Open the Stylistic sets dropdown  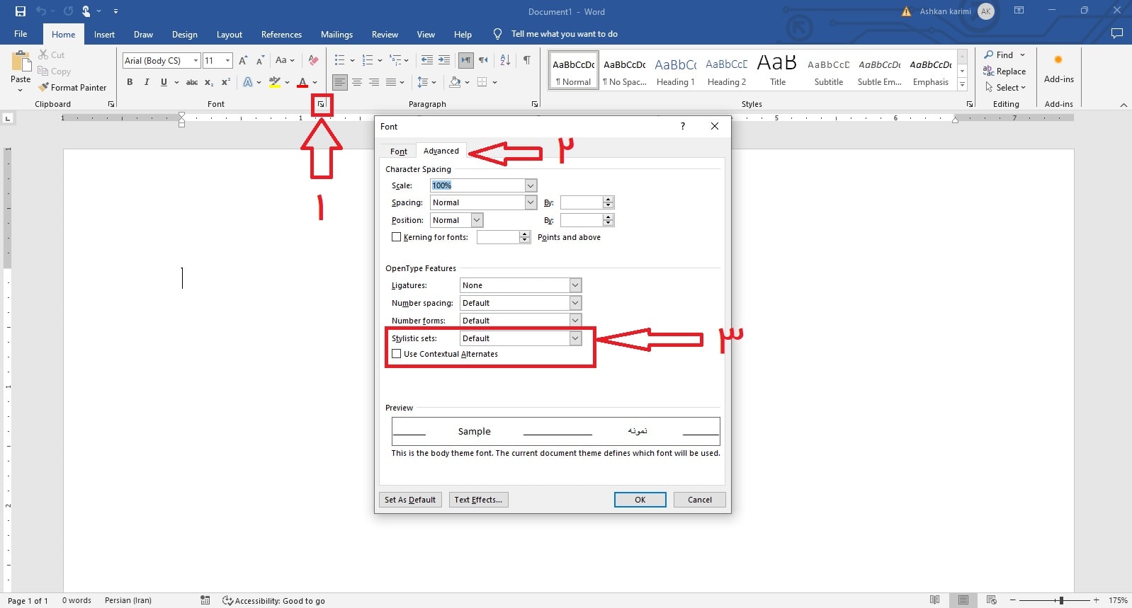(x=575, y=338)
